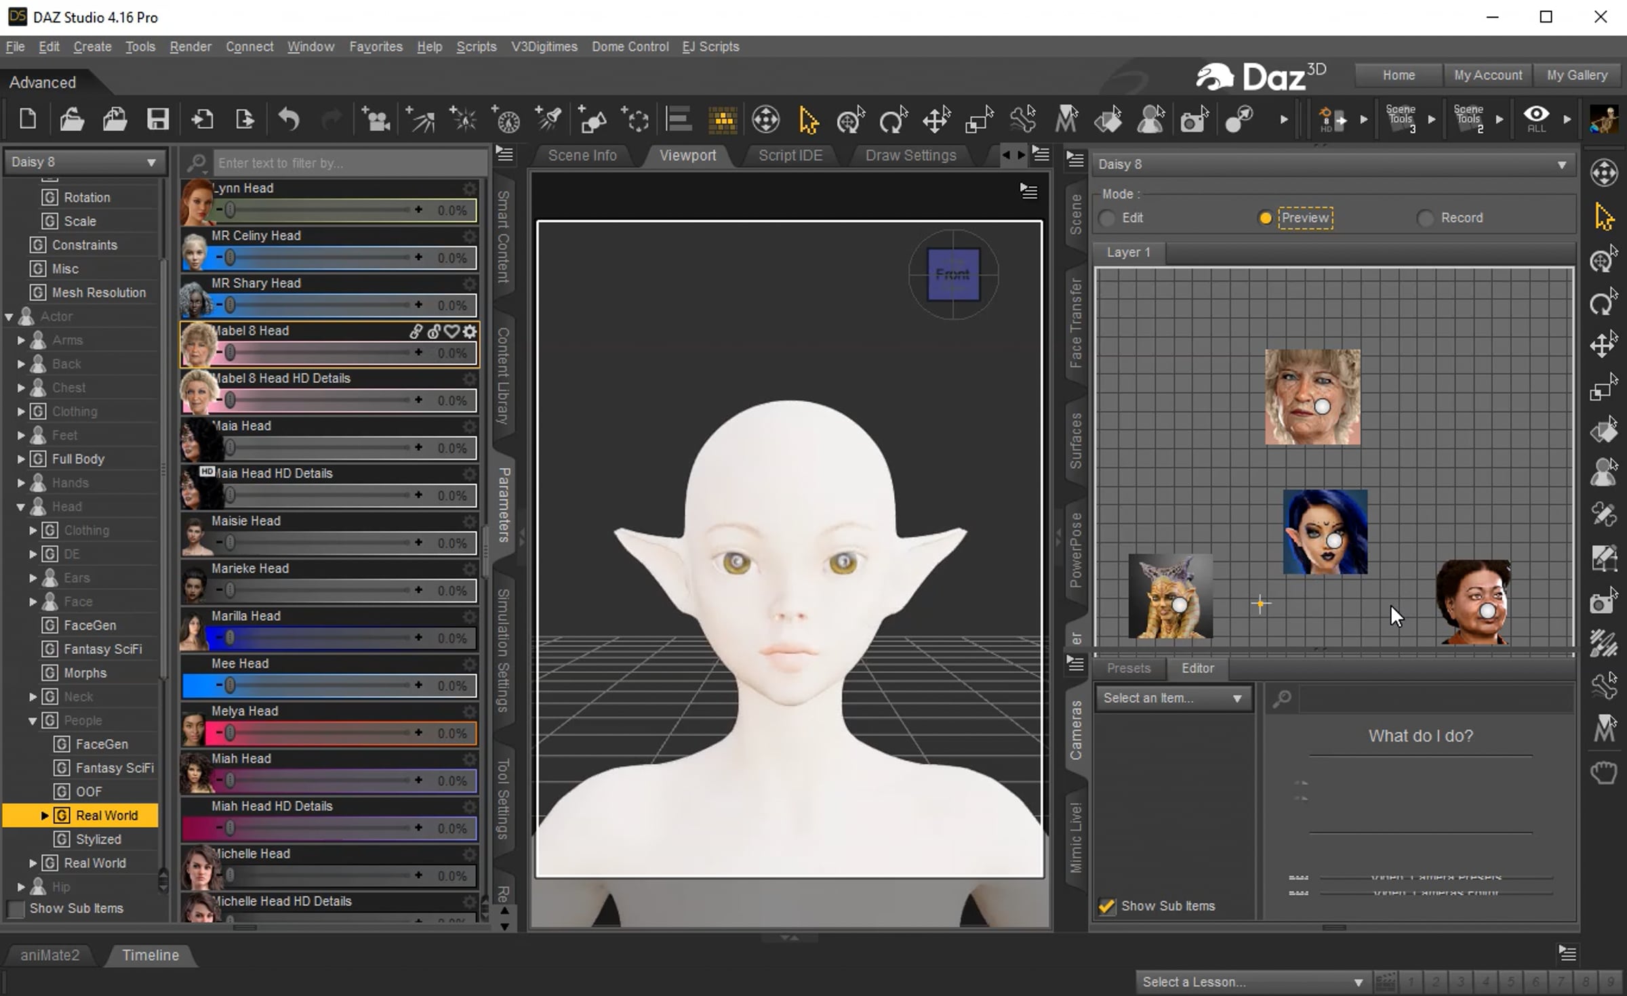Save the scene with the floppy disk icon

158,120
